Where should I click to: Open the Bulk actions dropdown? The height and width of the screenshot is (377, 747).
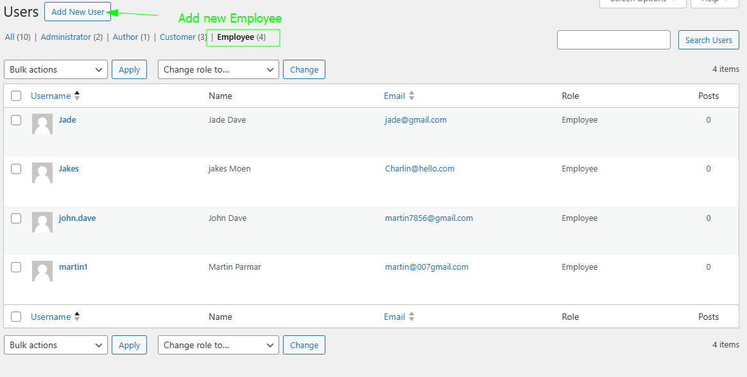(55, 69)
